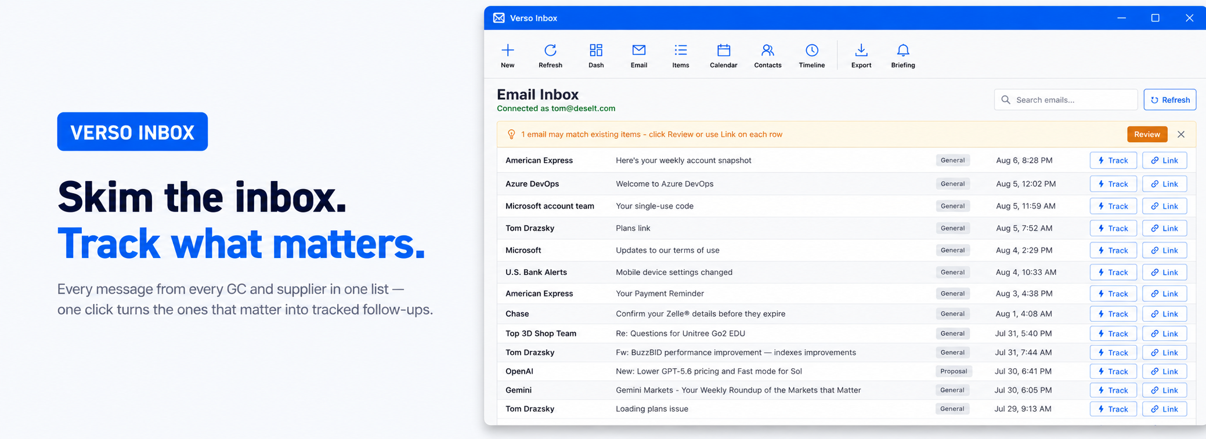The image size is (1206, 439).
Task: Link the OpenAI email
Action: pyautogui.click(x=1164, y=371)
